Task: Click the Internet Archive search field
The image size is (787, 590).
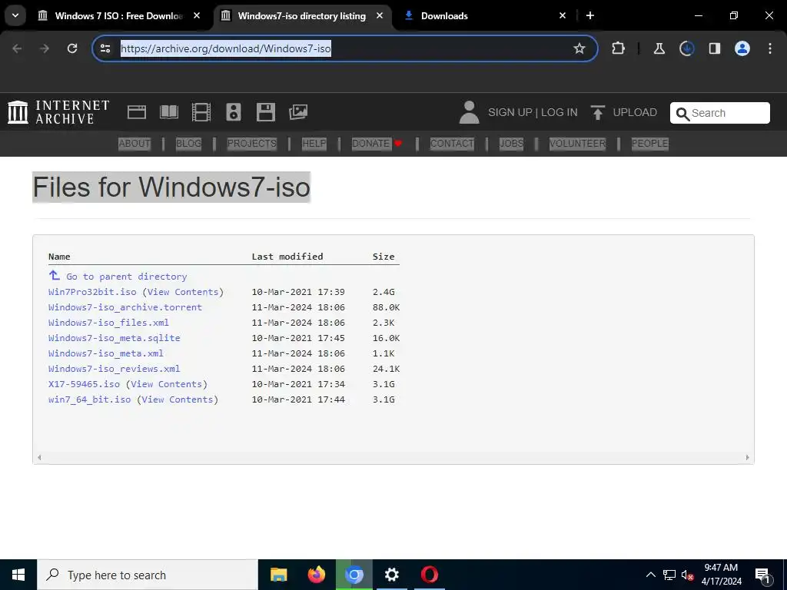Action: tap(719, 113)
